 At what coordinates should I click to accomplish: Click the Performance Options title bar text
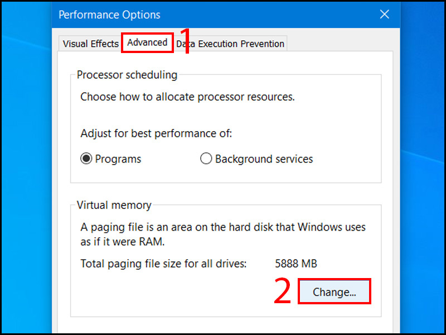(109, 15)
